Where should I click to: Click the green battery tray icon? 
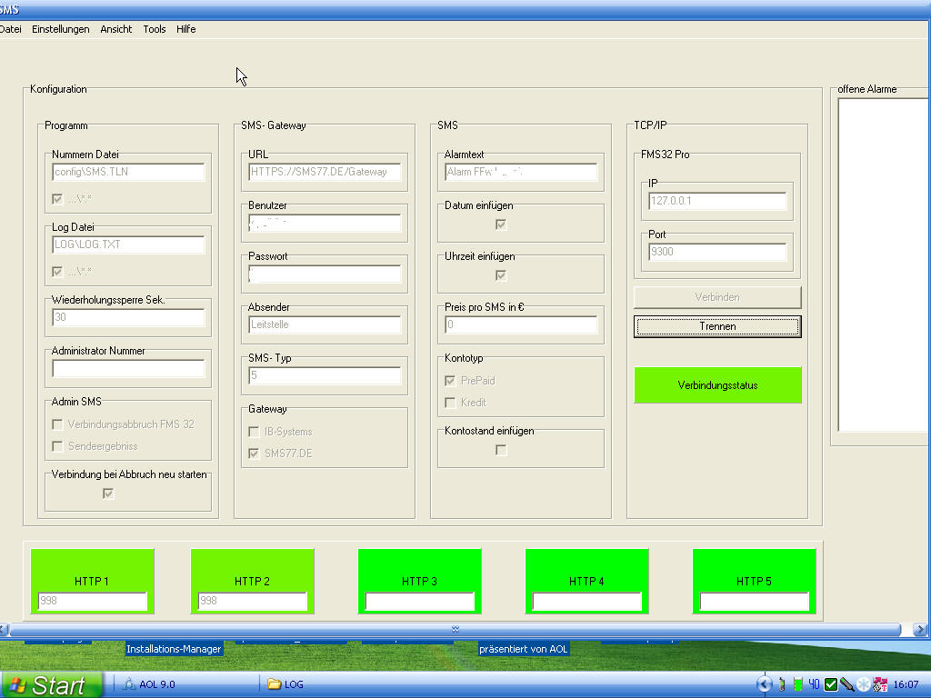click(x=797, y=684)
